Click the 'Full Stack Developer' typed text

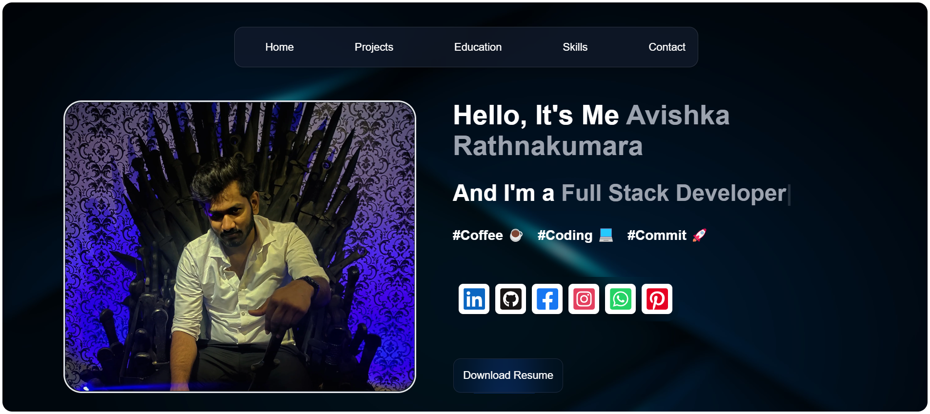pyautogui.click(x=673, y=193)
